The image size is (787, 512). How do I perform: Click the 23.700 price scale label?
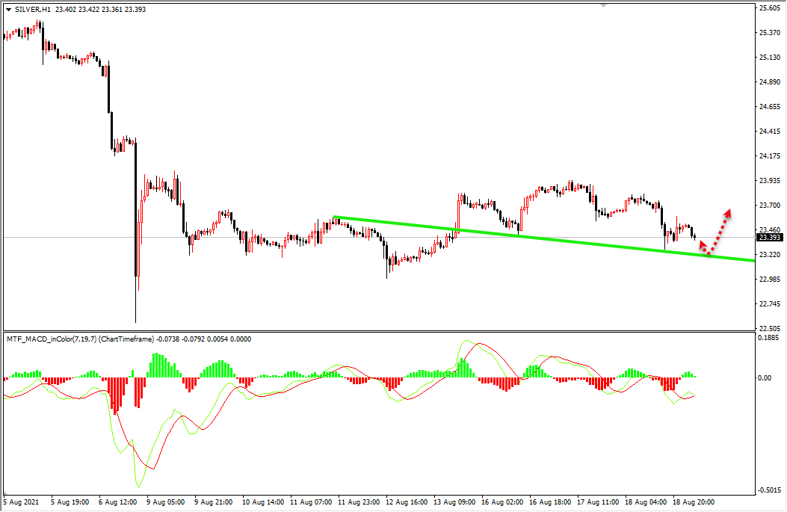pyautogui.click(x=770, y=206)
